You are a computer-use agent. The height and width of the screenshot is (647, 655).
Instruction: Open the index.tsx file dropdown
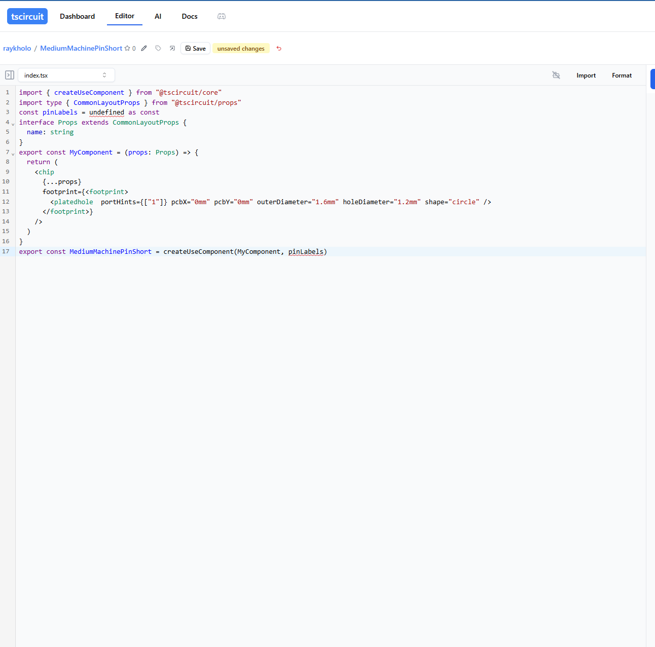click(66, 75)
